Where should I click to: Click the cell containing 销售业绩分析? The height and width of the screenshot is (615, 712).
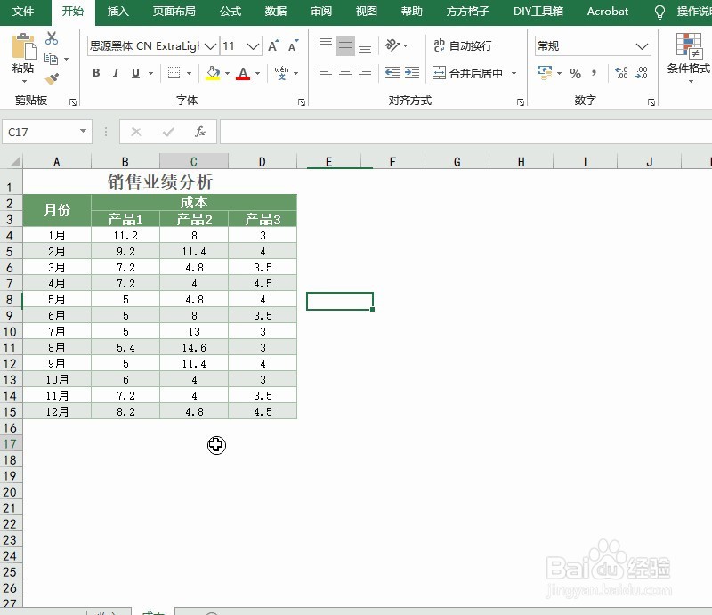coord(160,182)
